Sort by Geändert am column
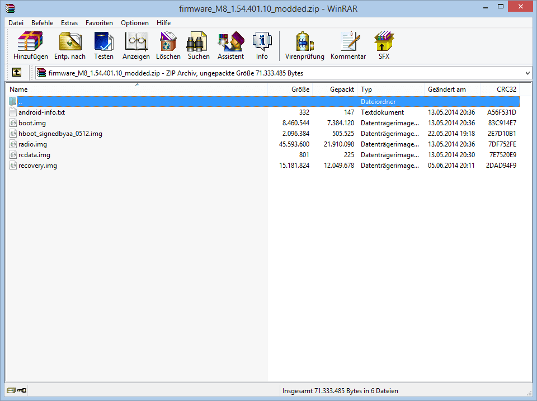This screenshot has width=537, height=401. (x=453, y=89)
